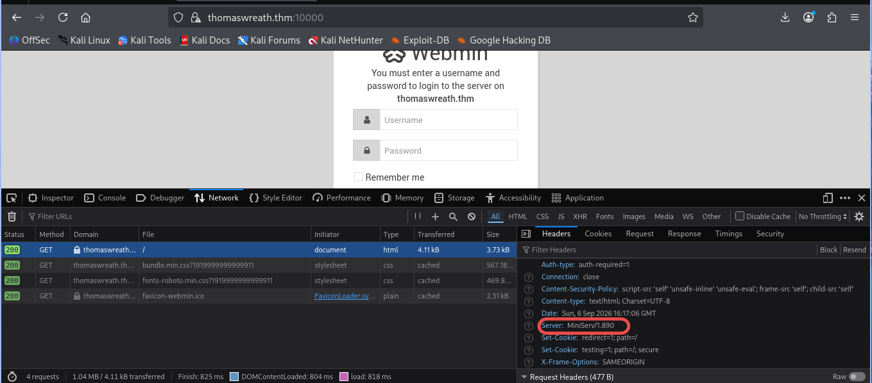Click the help icon beside X-Frame-Options
The width and height of the screenshot is (872, 383).
(529, 363)
